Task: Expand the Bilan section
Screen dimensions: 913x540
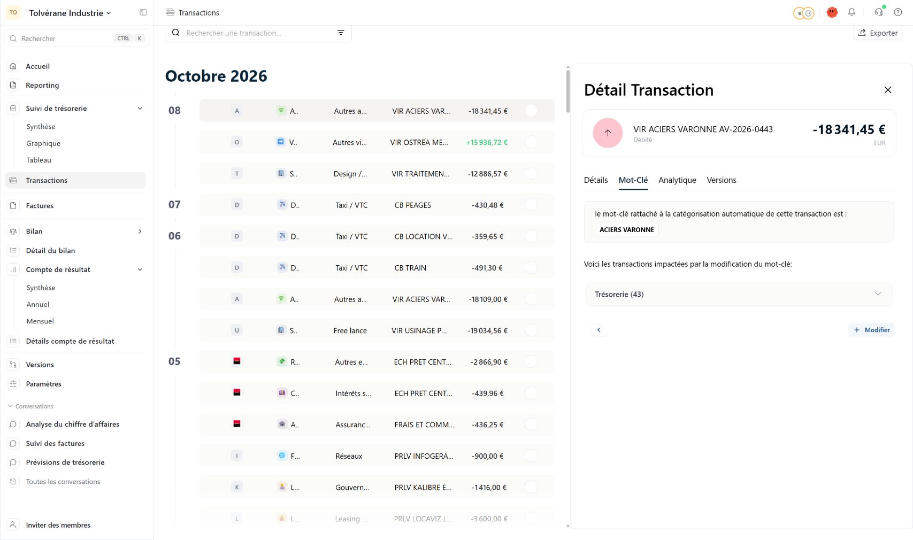Action: [x=140, y=232]
